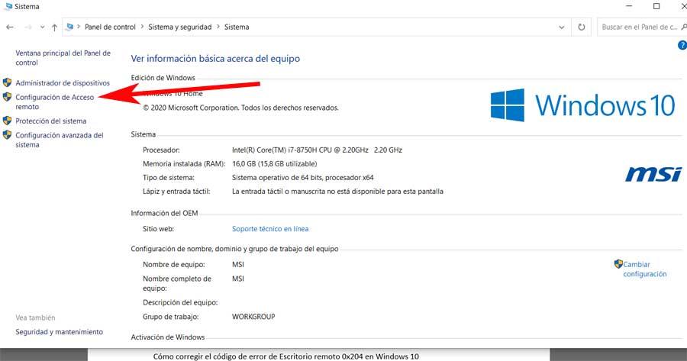Click shield icon beside Configuración de Acceso remoto
The height and width of the screenshot is (361, 687).
point(7,97)
